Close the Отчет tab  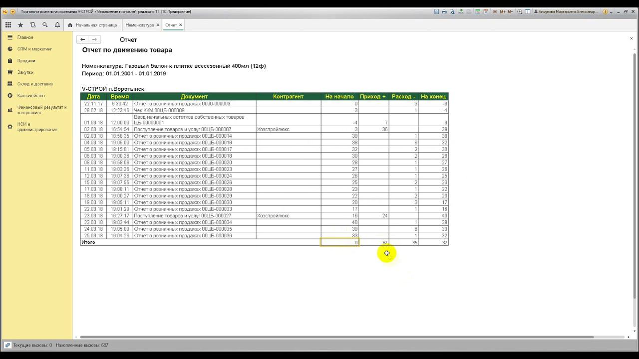point(181,25)
